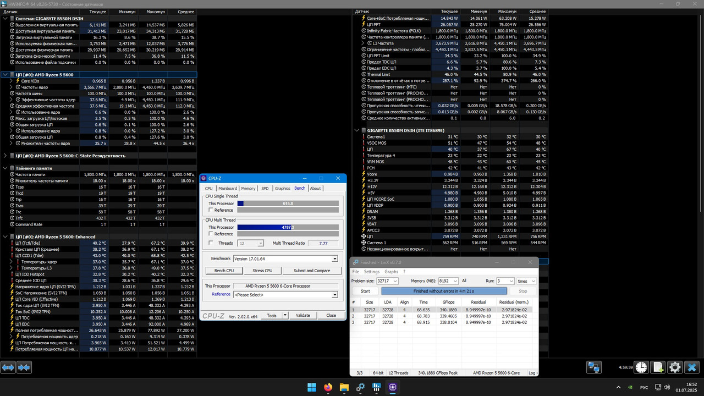704x396 pixels.
Task: Open the Log panel in LinX status bar
Action: coord(532,373)
